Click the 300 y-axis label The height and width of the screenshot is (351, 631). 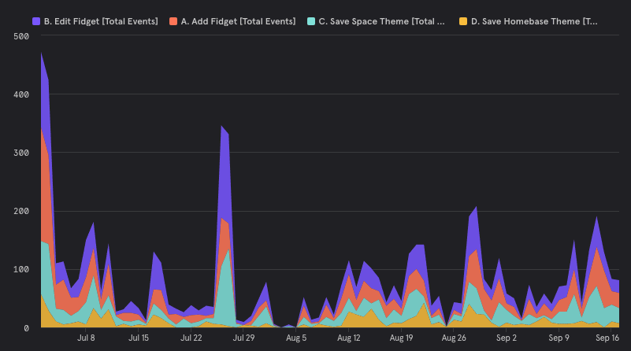point(22,153)
